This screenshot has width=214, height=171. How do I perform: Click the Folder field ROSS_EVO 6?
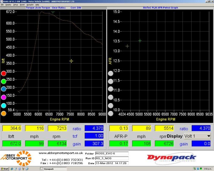click(112, 153)
